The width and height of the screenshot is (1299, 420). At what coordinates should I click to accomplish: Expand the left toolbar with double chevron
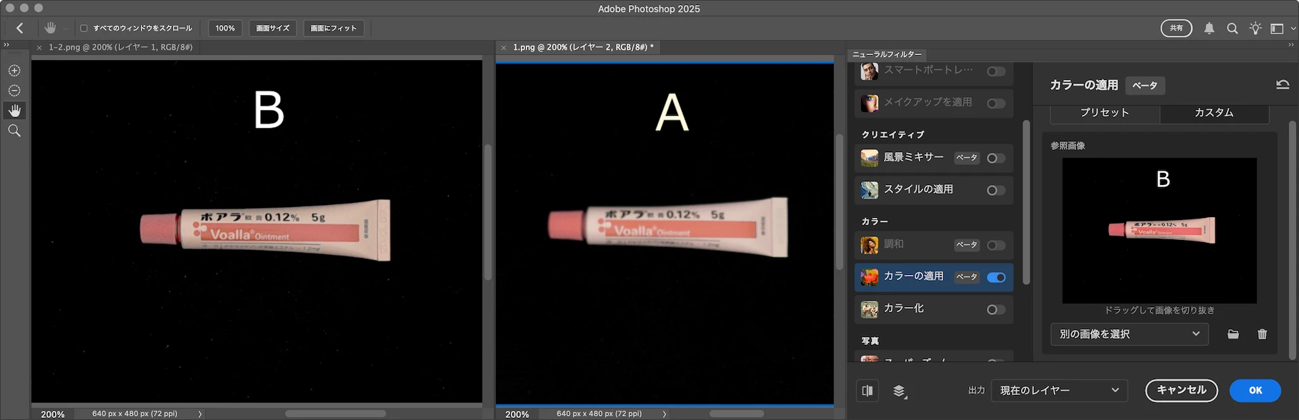pos(6,45)
